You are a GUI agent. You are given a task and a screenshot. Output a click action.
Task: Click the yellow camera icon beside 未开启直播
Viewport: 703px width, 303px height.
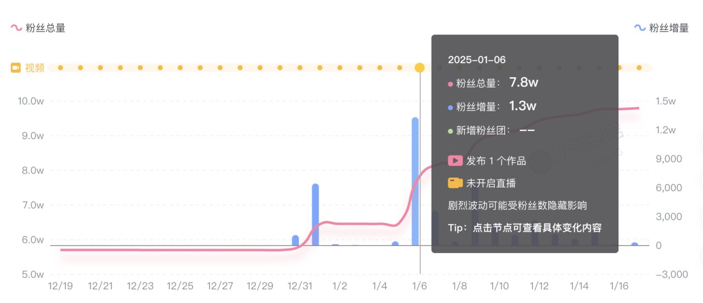coord(455,183)
